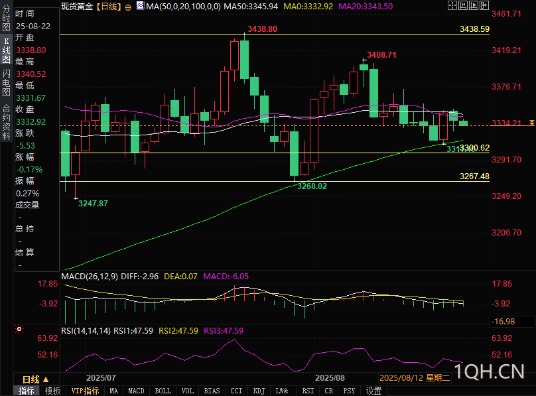Select K线图 view in left sidebar
This screenshot has height=396, width=536.
(x=6, y=50)
